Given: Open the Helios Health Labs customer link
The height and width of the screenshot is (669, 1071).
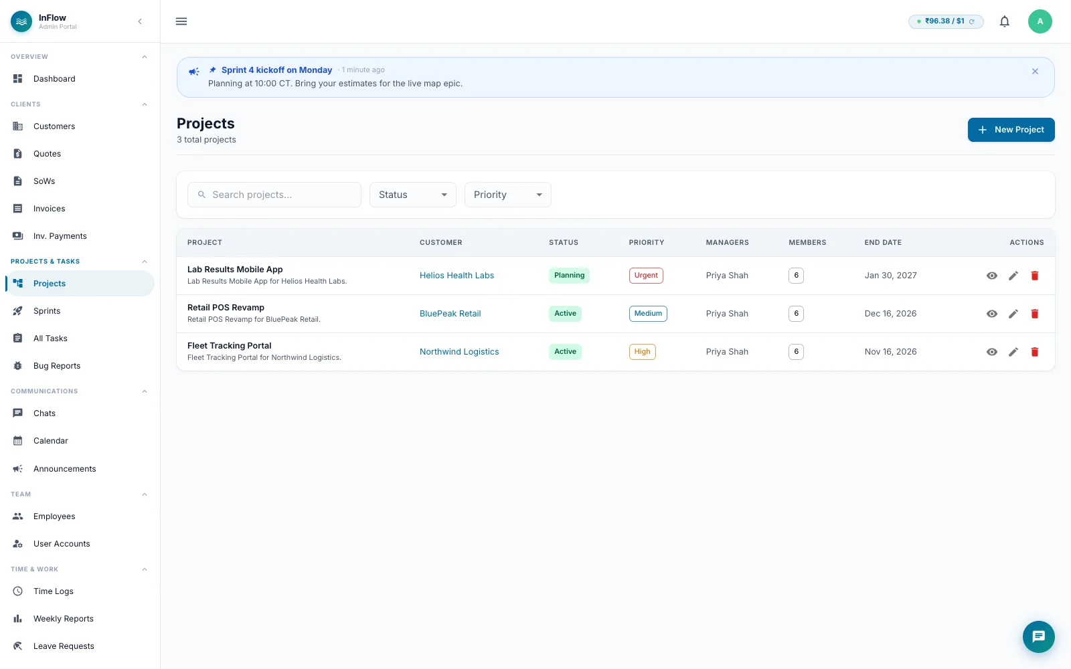Looking at the screenshot, I should pyautogui.click(x=457, y=276).
